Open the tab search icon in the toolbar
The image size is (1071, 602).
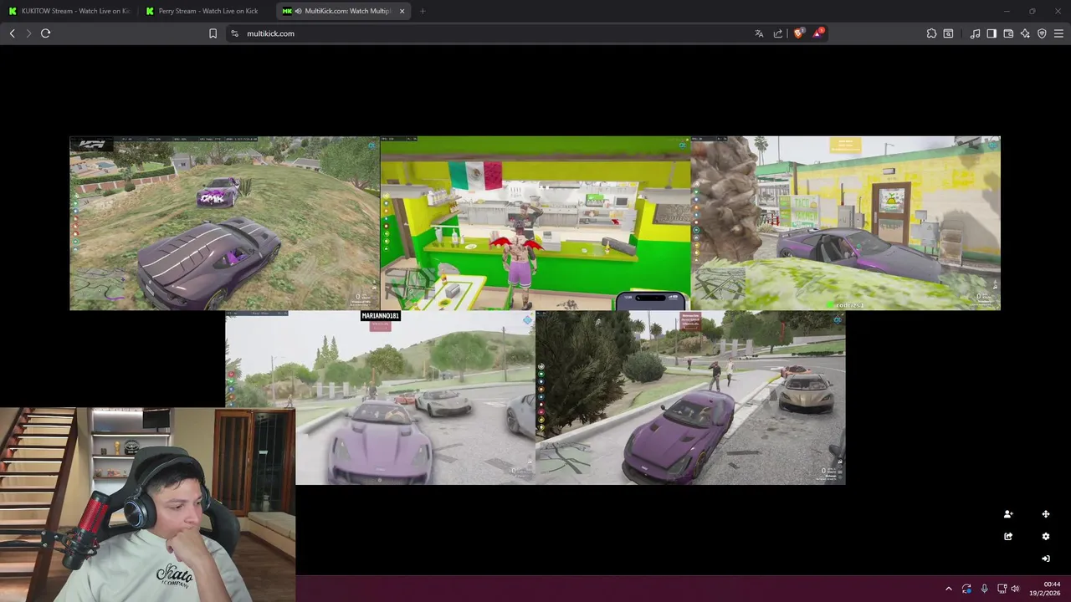pyautogui.click(x=948, y=33)
